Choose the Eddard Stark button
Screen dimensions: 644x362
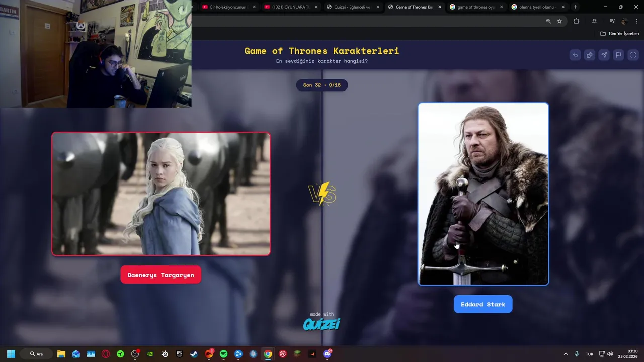point(483,304)
